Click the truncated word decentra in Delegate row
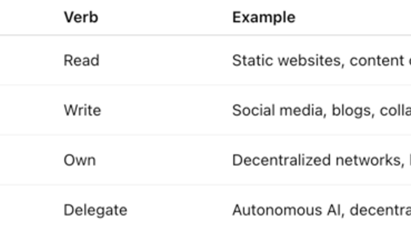Image resolution: width=411 pixels, height=231 pixels. pyautogui.click(x=380, y=210)
